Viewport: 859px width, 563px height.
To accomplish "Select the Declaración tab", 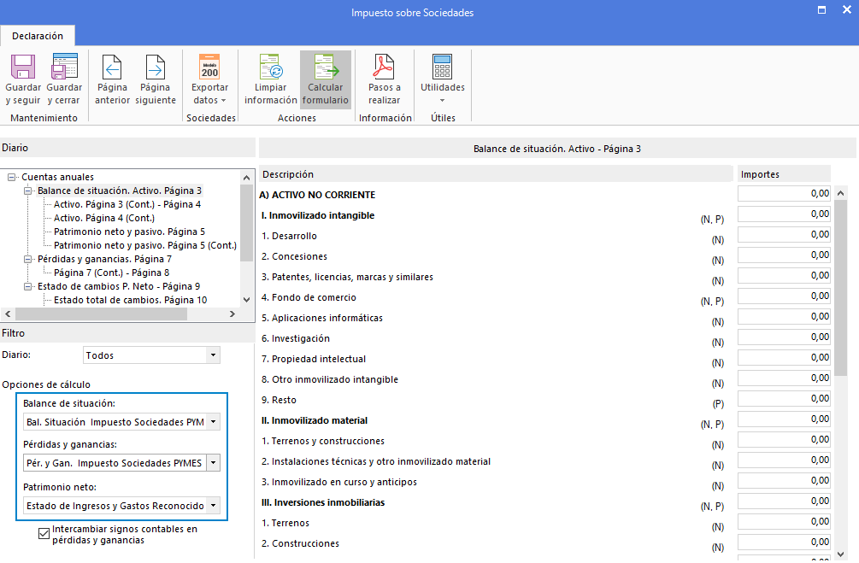I will point(38,36).
